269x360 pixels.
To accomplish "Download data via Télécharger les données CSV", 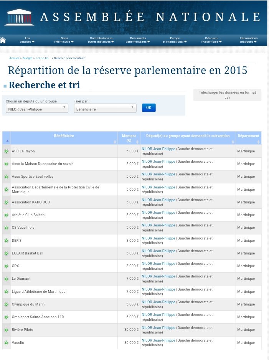I will point(227,95).
